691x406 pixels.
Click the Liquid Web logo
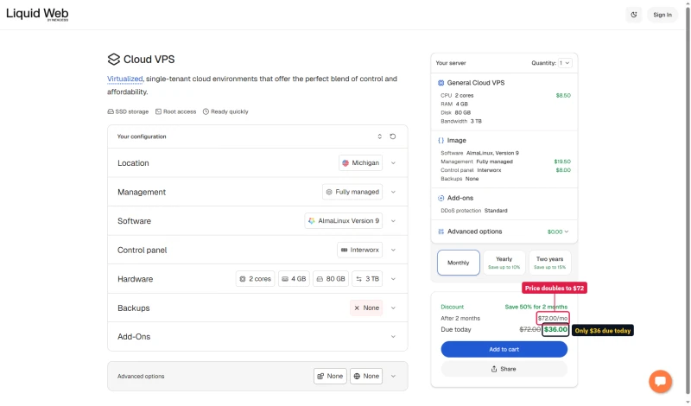(37, 14)
